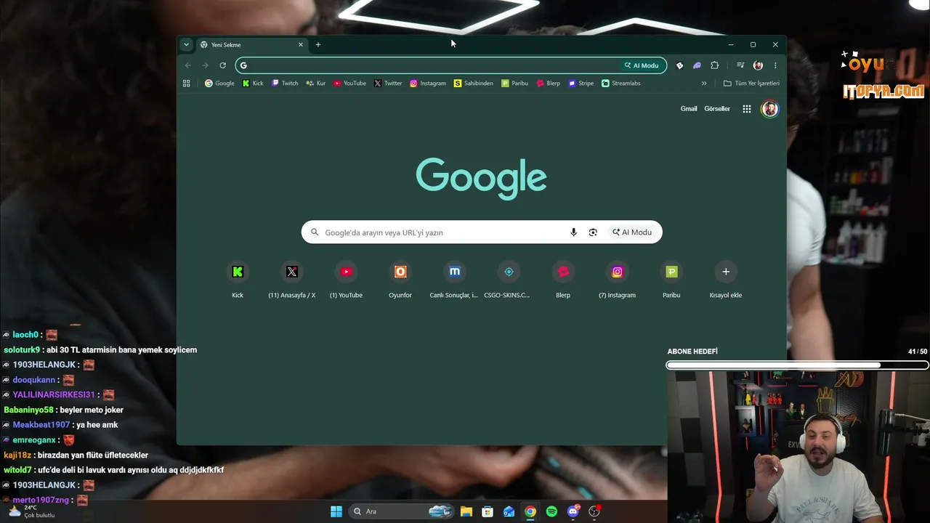
Task: Open the bookmarks bar apps grid icon
Action: coord(187,84)
